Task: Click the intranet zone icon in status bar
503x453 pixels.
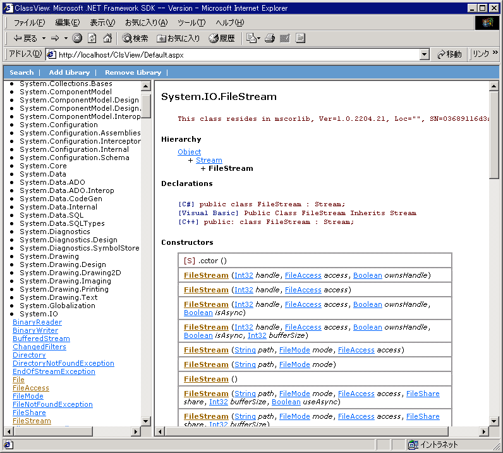Action: point(413,445)
